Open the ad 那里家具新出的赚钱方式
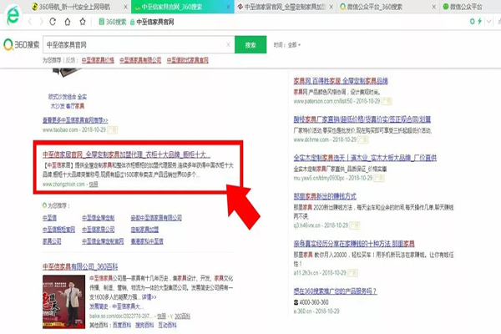This screenshot has height=334, width=501. [x=325, y=196]
